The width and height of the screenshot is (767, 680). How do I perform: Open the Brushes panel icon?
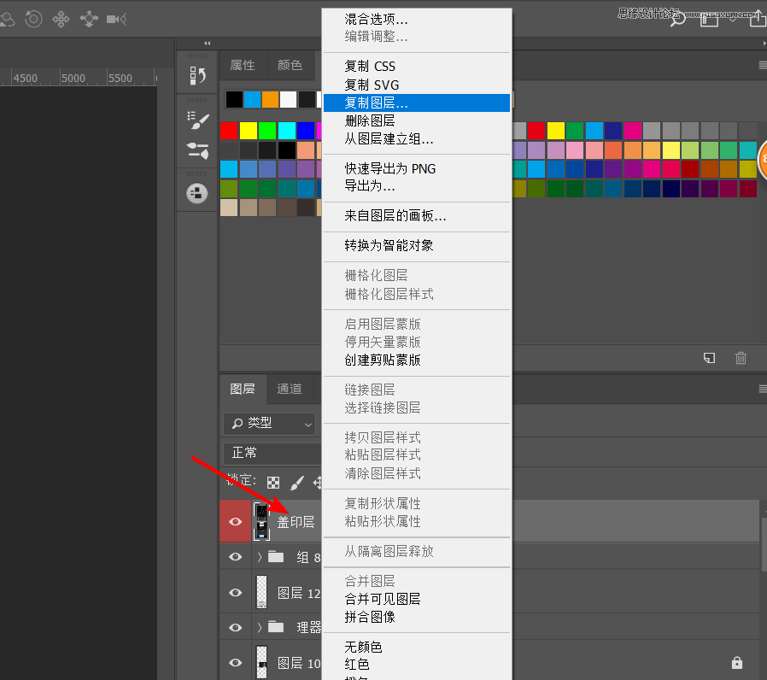point(197,151)
